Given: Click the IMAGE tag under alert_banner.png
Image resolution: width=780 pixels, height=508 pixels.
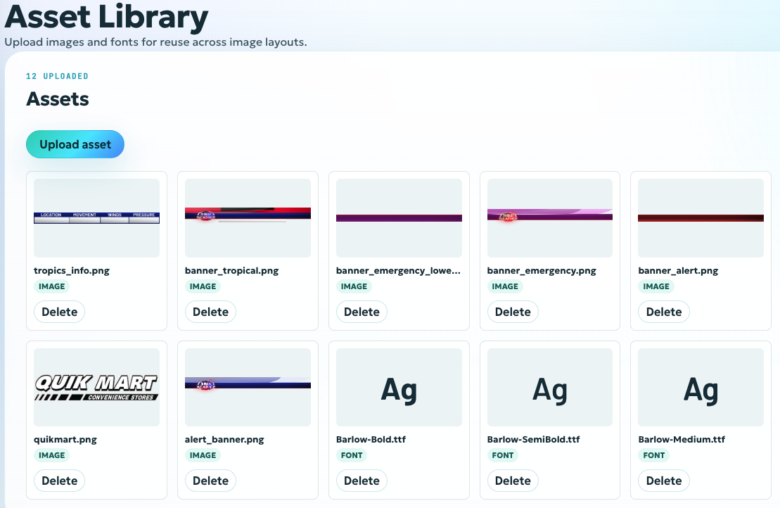Looking at the screenshot, I should pos(203,455).
